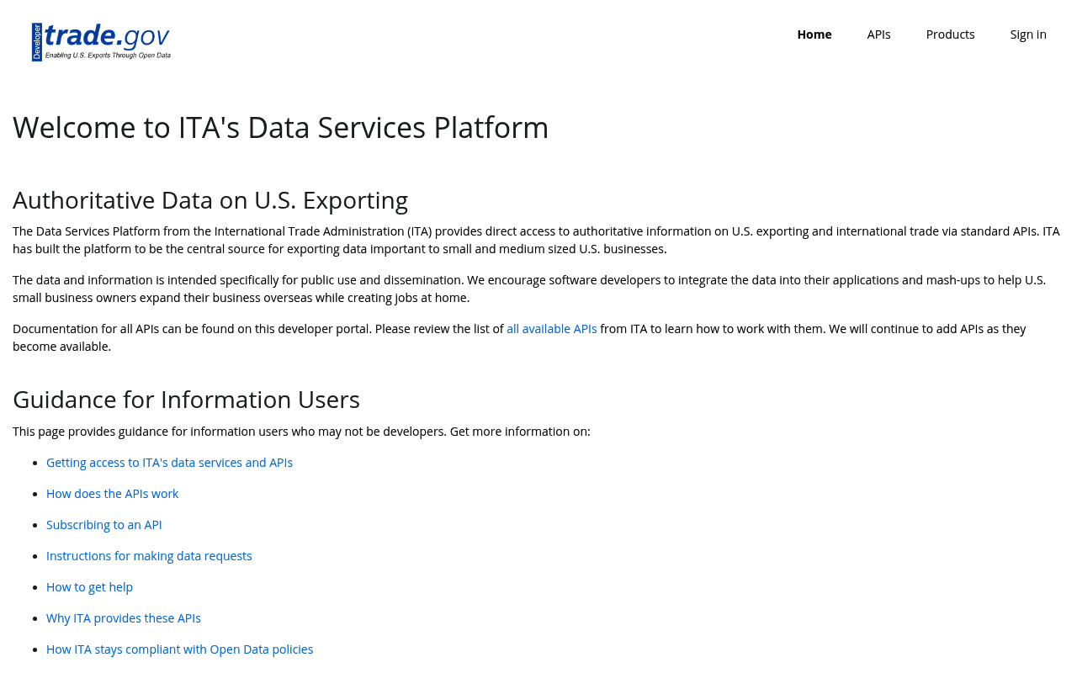Click the sentence 'This page provides guidance for information users'
1077x673 pixels.
[301, 432]
